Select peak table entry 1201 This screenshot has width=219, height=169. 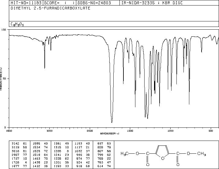click(62, 162)
